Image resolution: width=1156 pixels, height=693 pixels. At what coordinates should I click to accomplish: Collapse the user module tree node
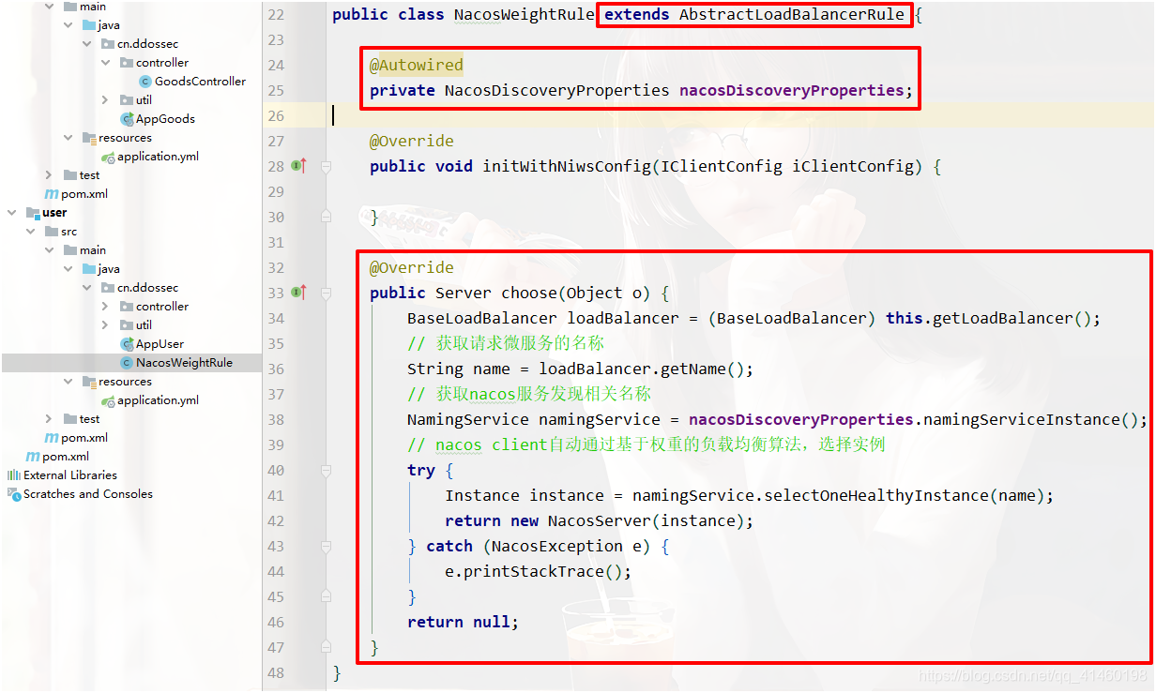coord(12,213)
